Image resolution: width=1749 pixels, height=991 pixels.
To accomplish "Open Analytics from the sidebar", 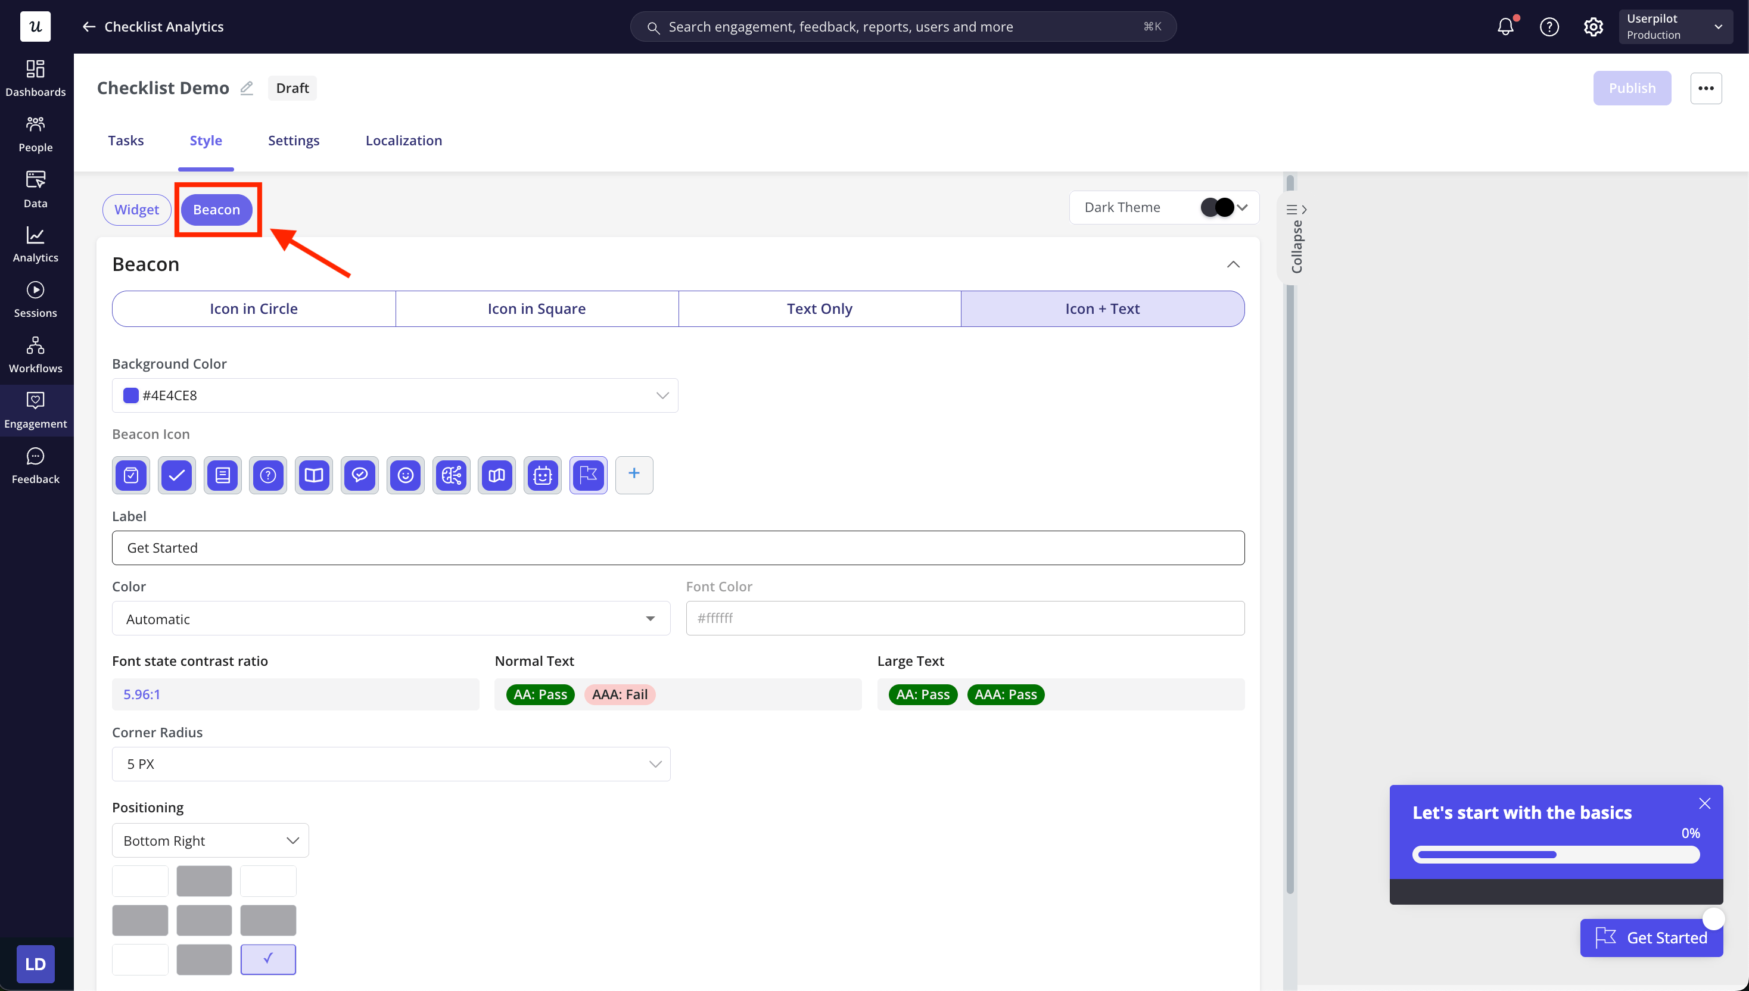I will [x=35, y=244].
